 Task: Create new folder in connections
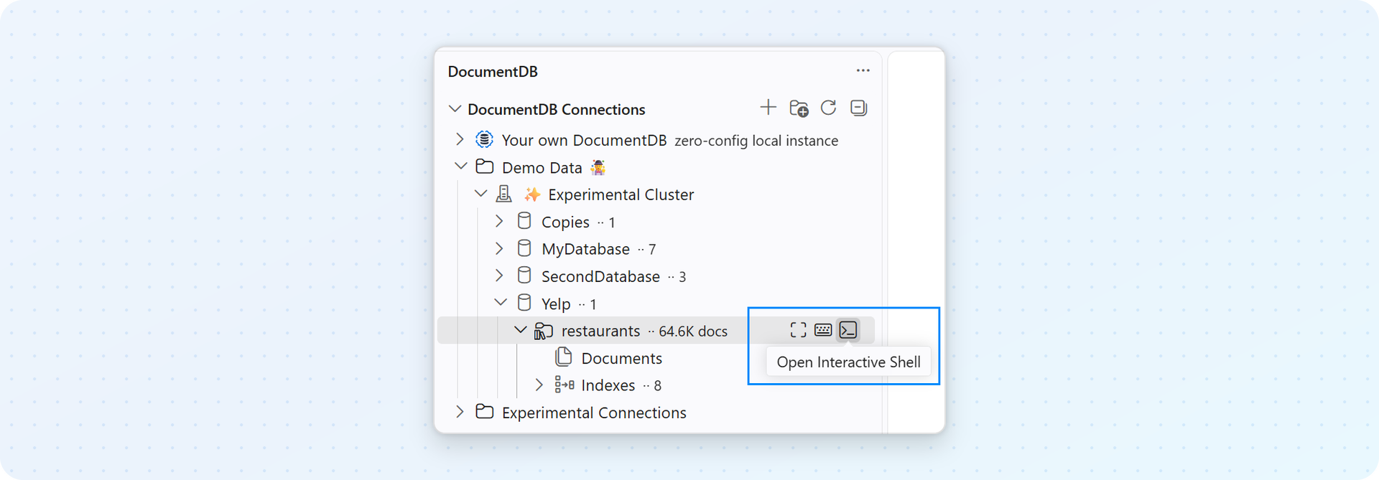(799, 108)
